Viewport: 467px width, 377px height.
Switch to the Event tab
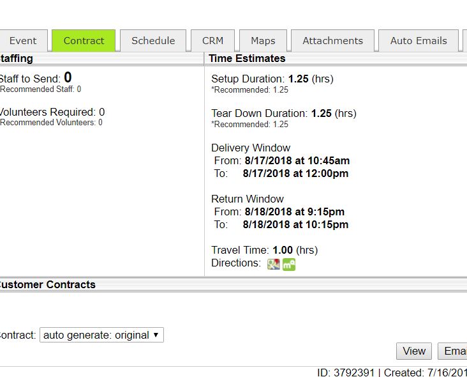[x=23, y=41]
